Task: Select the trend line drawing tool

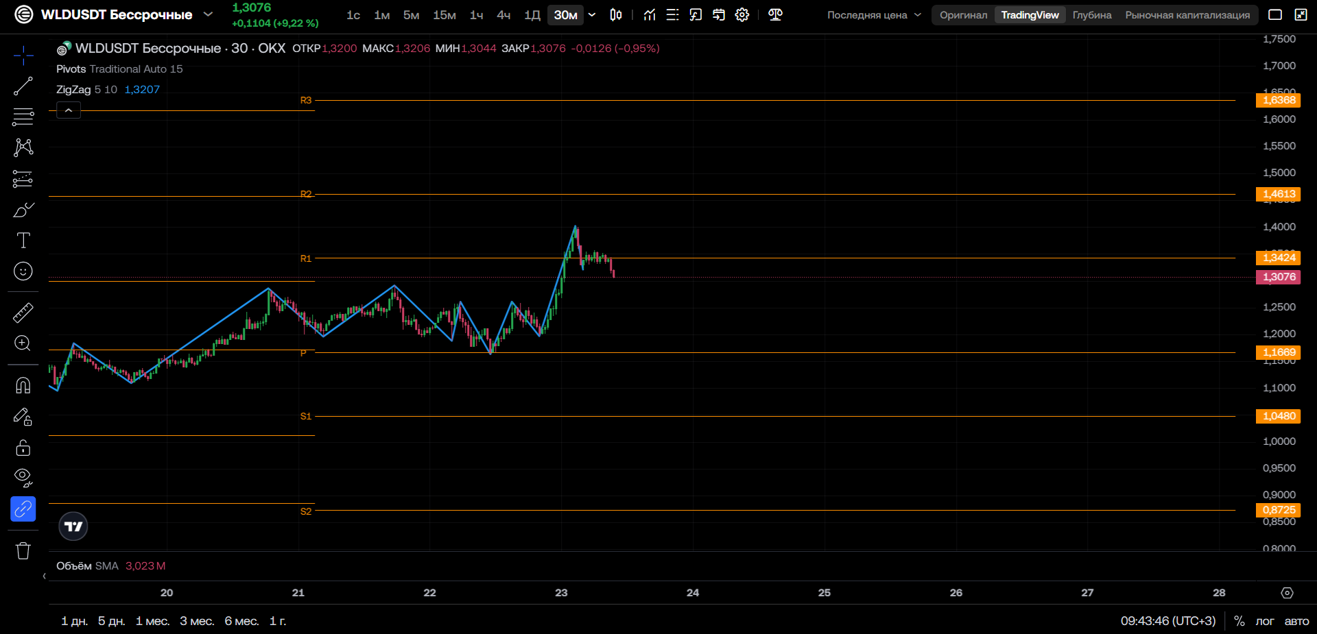Action: [23, 86]
